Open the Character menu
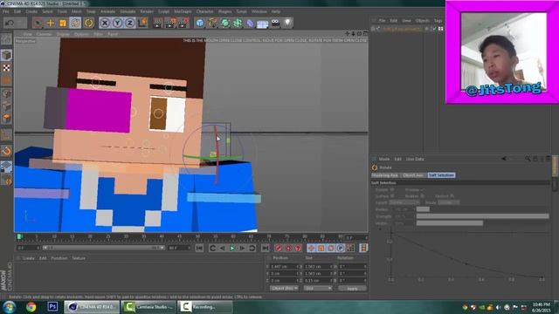559x314 pixels. tap(204, 11)
